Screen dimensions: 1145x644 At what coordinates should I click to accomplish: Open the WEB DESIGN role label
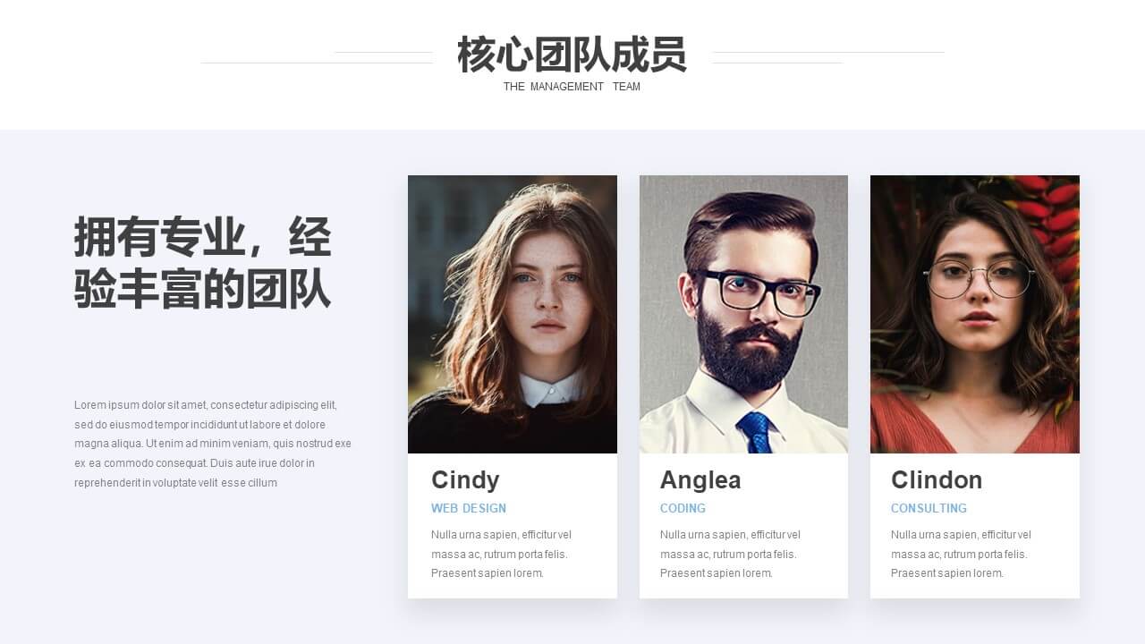(469, 508)
